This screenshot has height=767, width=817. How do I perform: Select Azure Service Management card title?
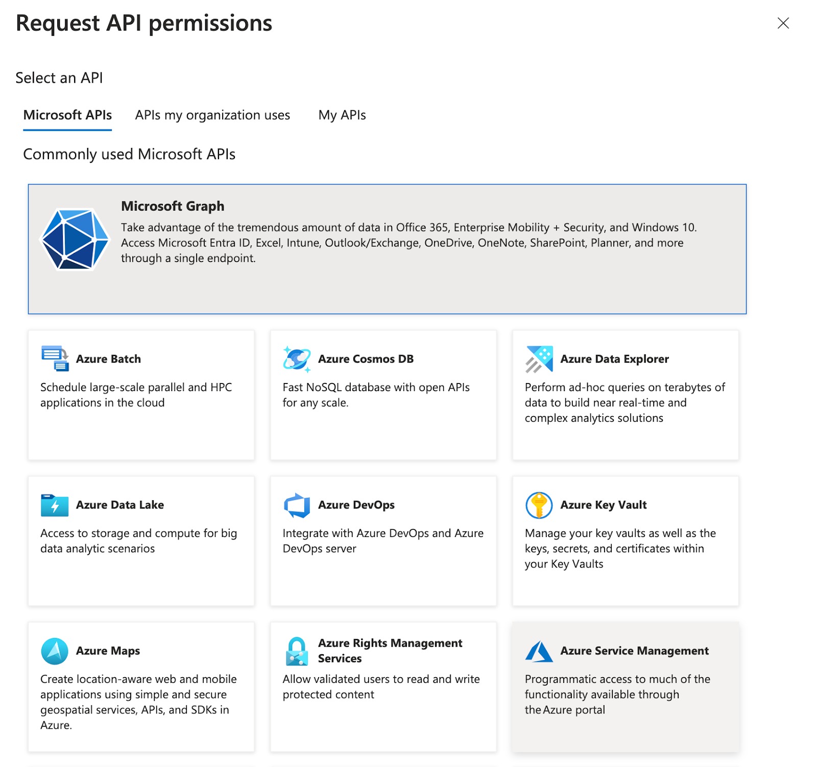[x=634, y=651]
